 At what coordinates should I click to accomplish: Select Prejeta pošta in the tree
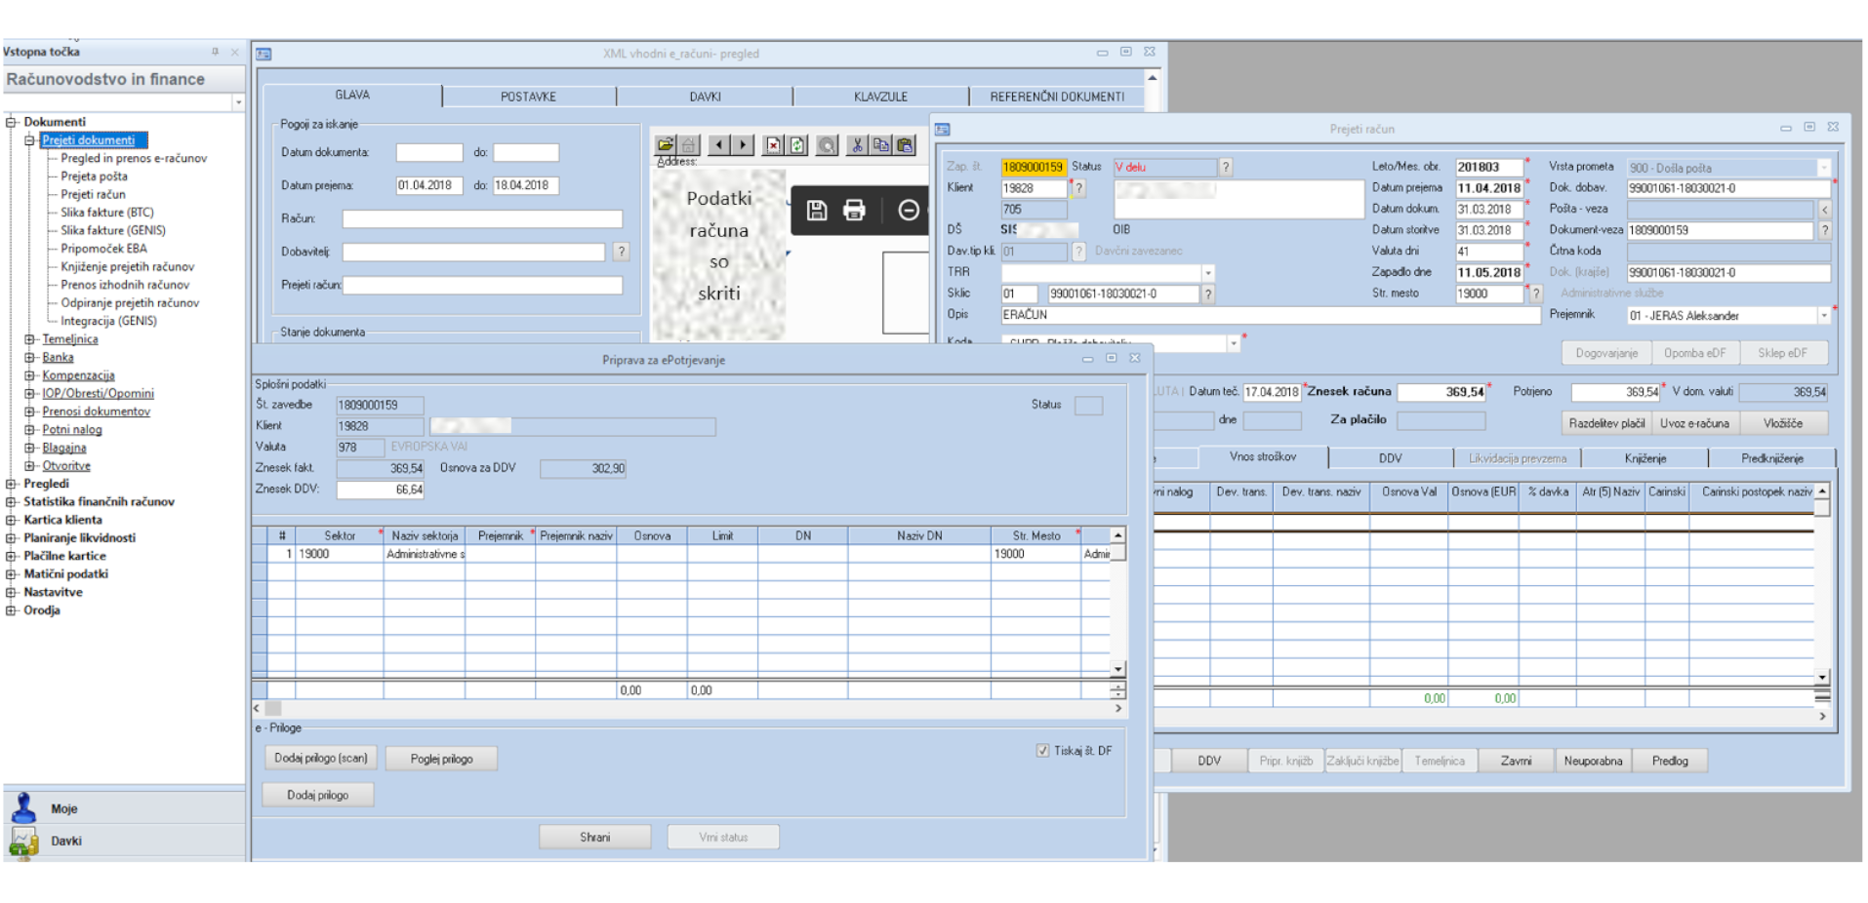(94, 177)
